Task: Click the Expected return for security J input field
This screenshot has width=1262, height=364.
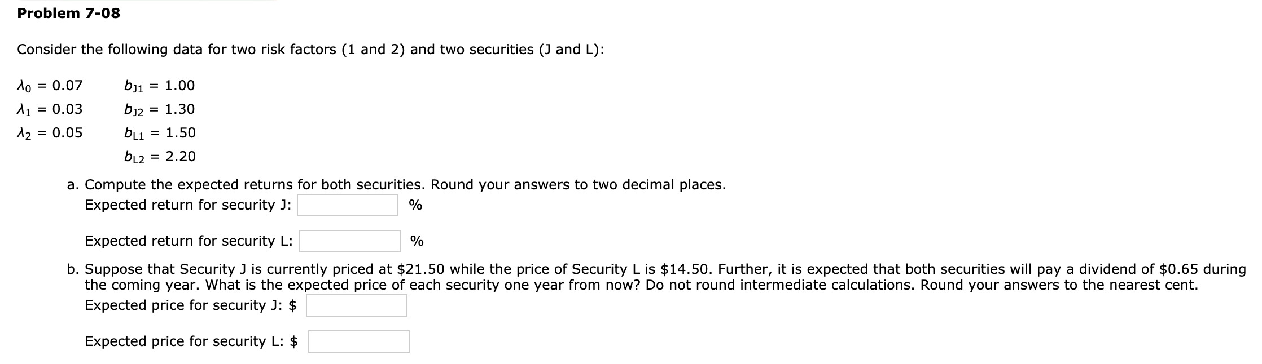Action: 347,206
